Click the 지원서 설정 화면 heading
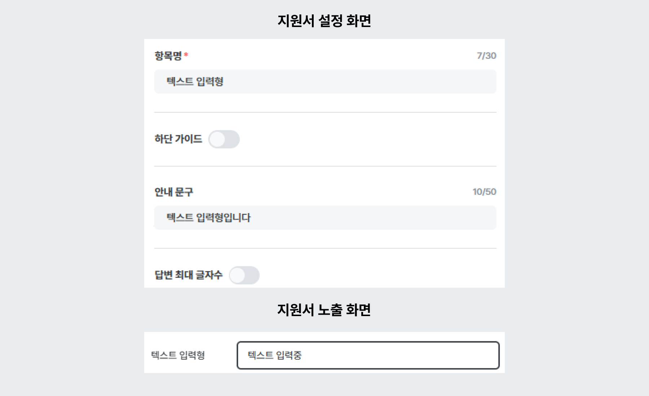 (x=324, y=21)
